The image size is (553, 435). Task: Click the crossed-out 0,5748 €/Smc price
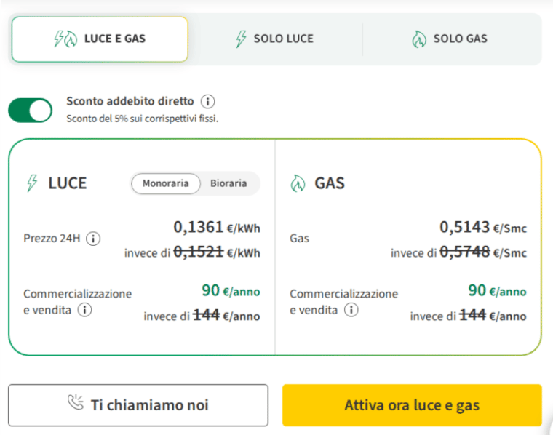483,252
